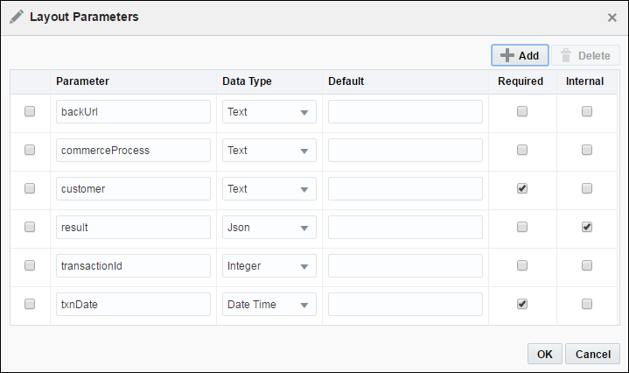Mark commerceProcess as Required
Screen dimensions: 629x373
point(522,150)
